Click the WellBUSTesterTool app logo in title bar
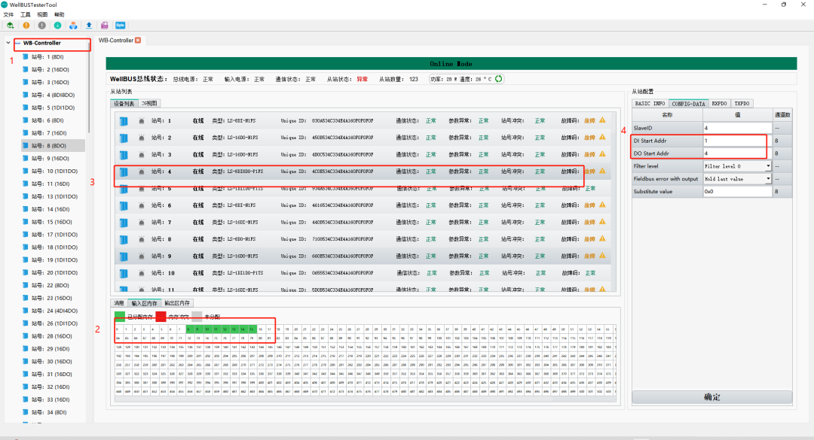This screenshot has height=440, width=814. (x=5, y=5)
